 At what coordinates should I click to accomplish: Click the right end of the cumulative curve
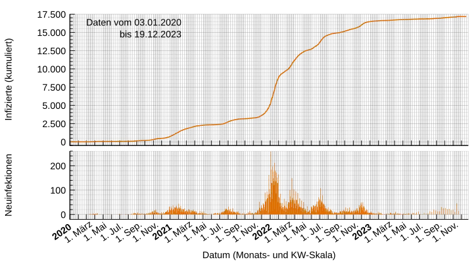466,16
